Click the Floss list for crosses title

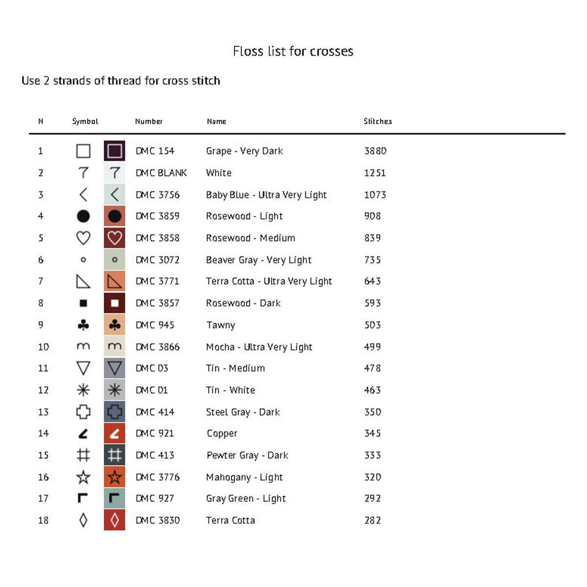293,51
